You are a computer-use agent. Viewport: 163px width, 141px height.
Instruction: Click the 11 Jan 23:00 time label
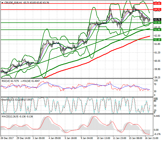tap(120, 138)
